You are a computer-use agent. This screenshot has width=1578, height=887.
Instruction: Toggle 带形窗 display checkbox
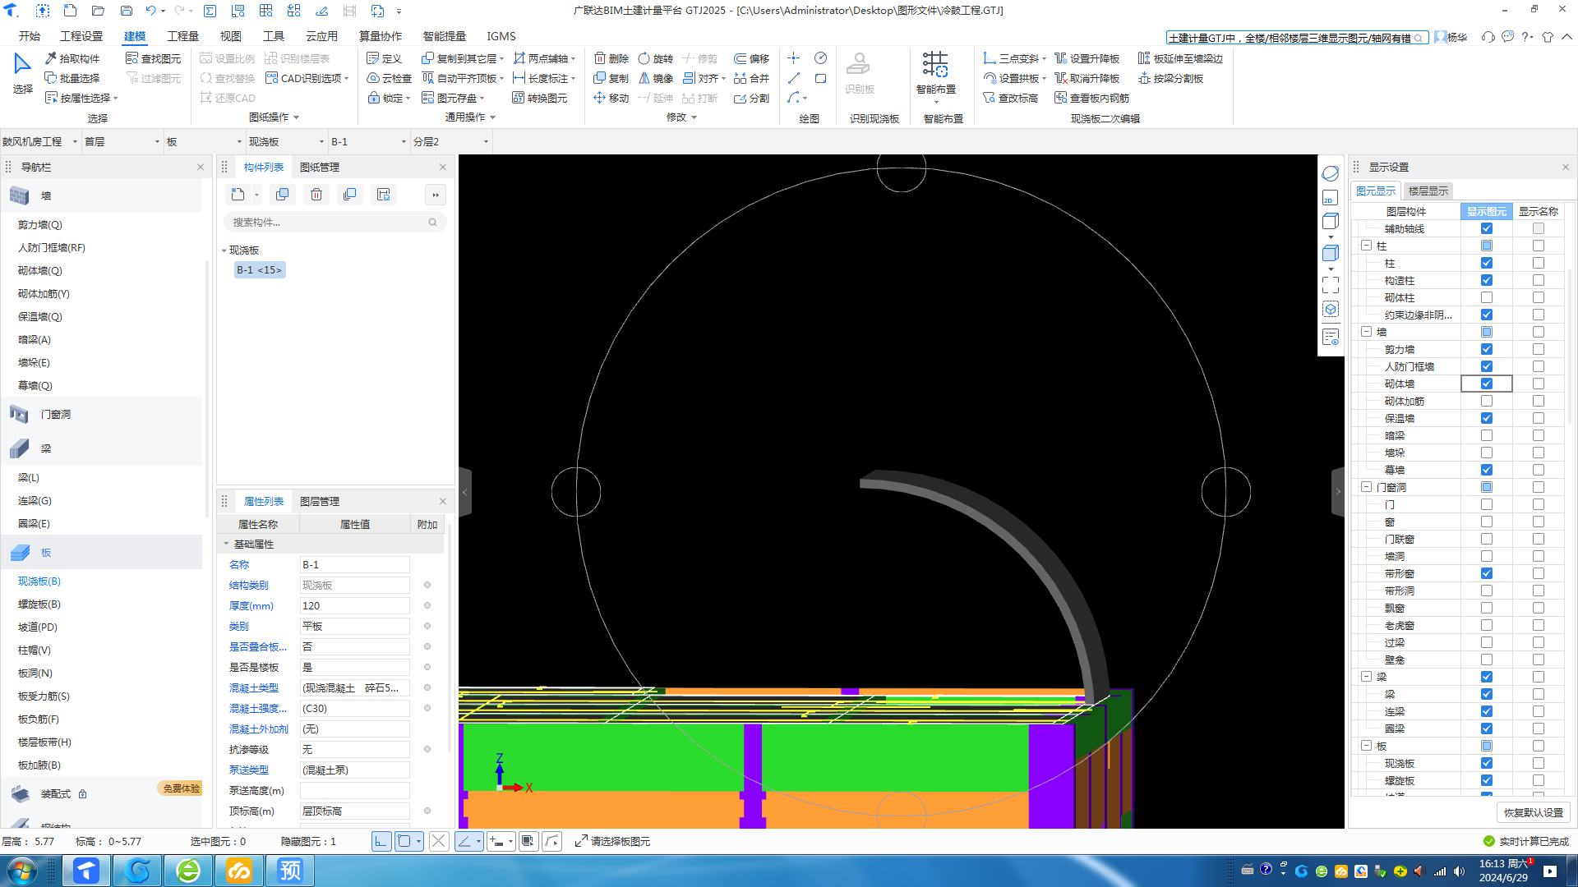tap(1487, 574)
